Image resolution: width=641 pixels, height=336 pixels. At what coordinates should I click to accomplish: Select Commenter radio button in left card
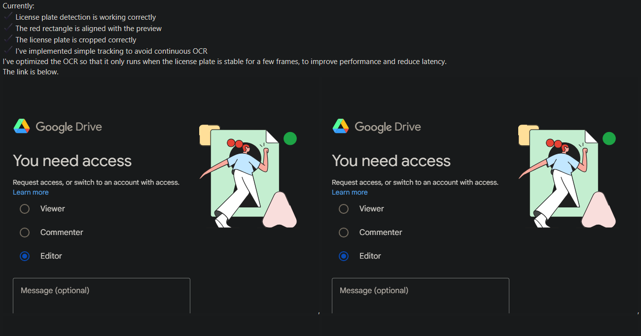coord(25,233)
